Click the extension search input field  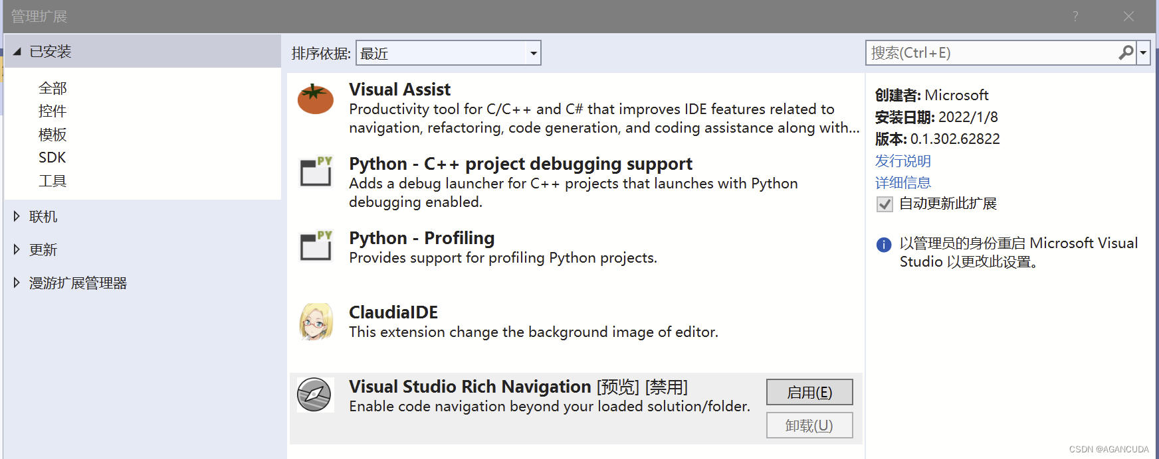pos(990,53)
